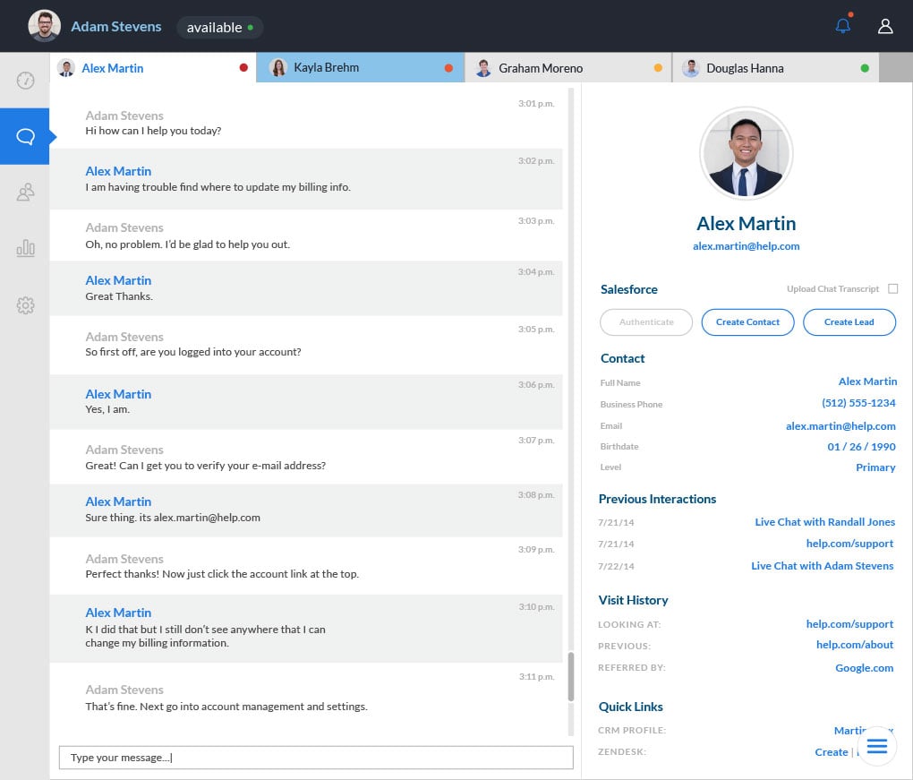
Task: Click the Type your message input field
Action: (315, 758)
